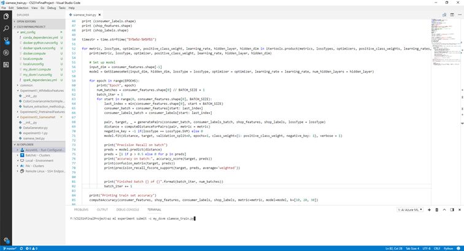Click the Local Environment monitor icon

click(22, 161)
